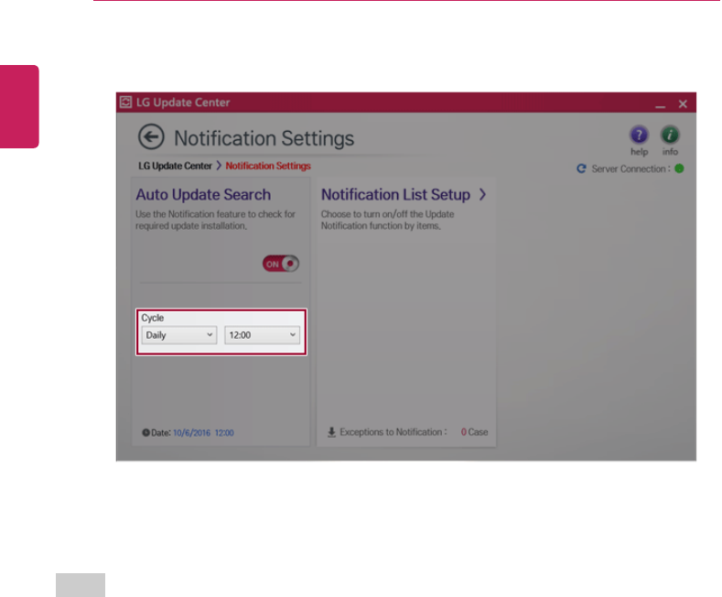Viewport: 722px width, 597px height.
Task: Open Notification List Setup
Action: pyautogui.click(x=395, y=194)
